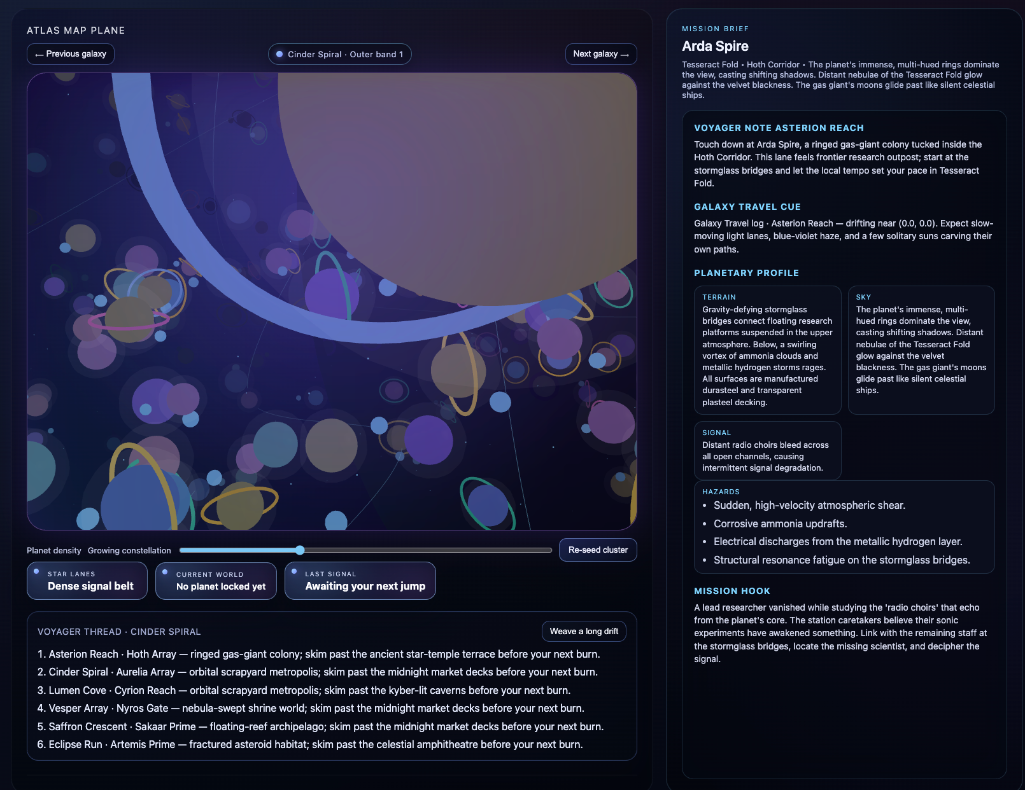Toggle the Star Lanes Dense signal belt chip
The height and width of the screenshot is (790, 1025).
(x=87, y=581)
